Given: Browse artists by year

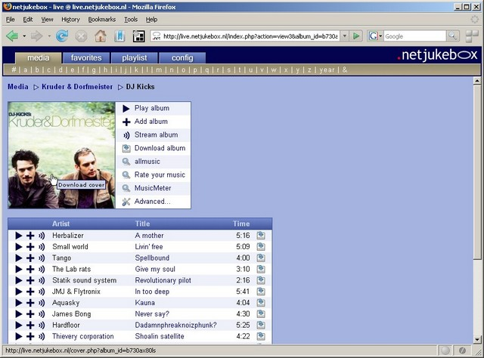Looking at the screenshot, I should click(x=327, y=70).
